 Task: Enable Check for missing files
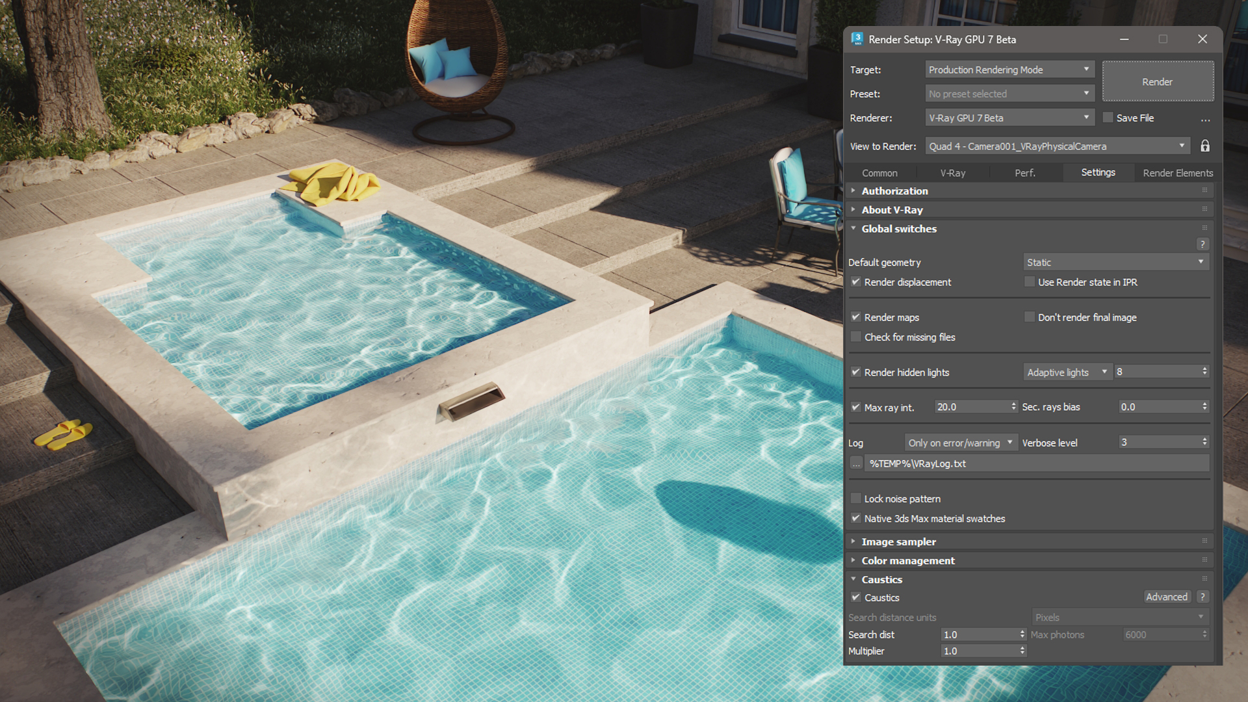click(856, 337)
